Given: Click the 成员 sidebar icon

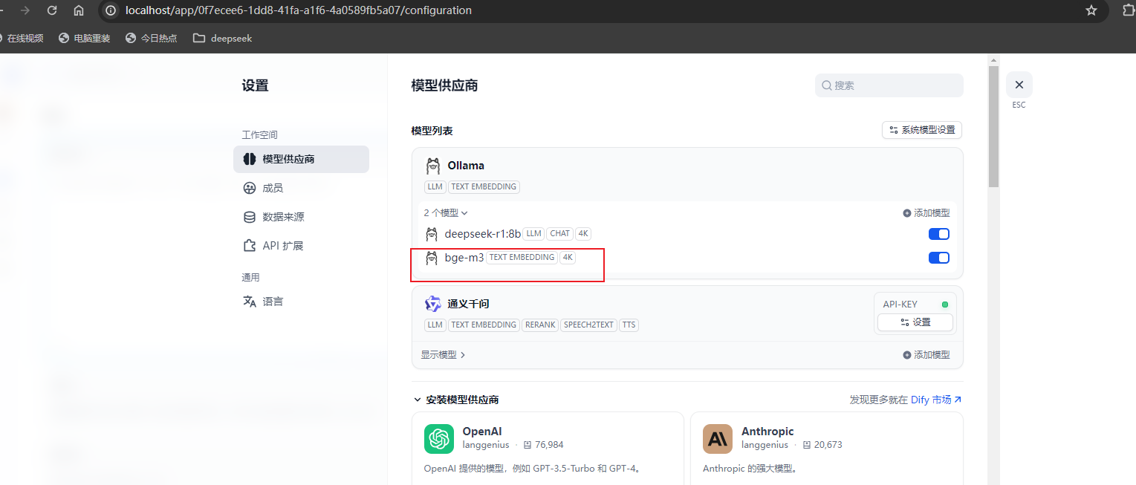Looking at the screenshot, I should pos(250,188).
